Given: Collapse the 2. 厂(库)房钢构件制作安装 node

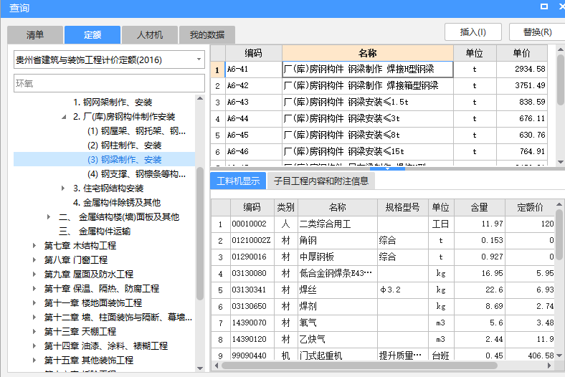Looking at the screenshot, I should click(x=64, y=117).
